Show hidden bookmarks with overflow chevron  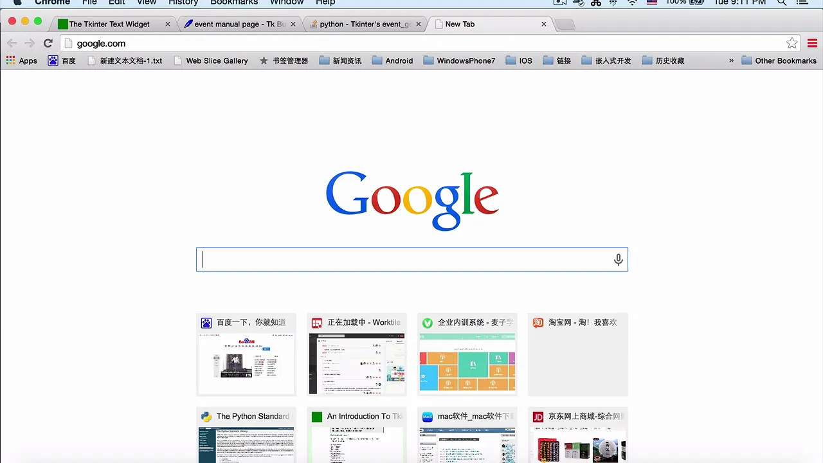(731, 60)
